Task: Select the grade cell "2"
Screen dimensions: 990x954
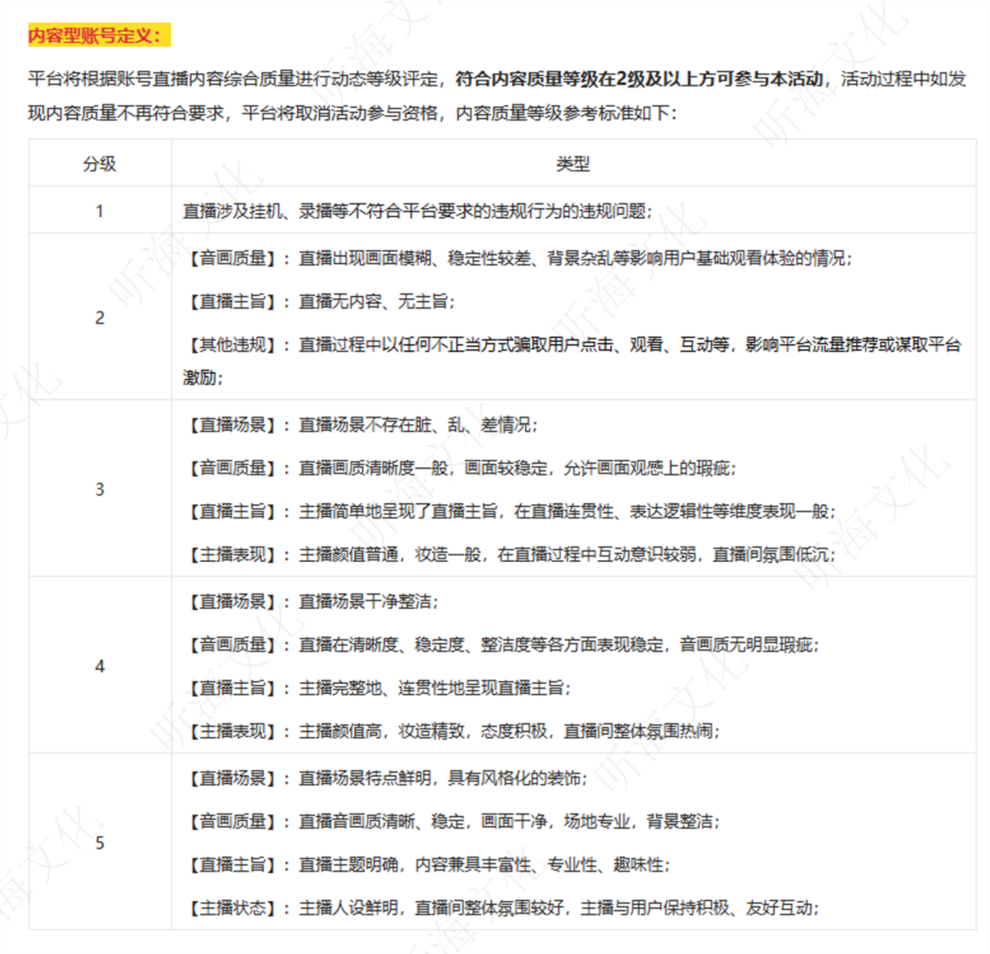Action: pyautogui.click(x=100, y=317)
